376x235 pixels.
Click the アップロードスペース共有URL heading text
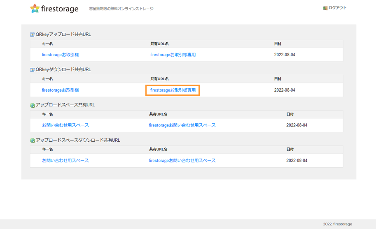point(65,105)
